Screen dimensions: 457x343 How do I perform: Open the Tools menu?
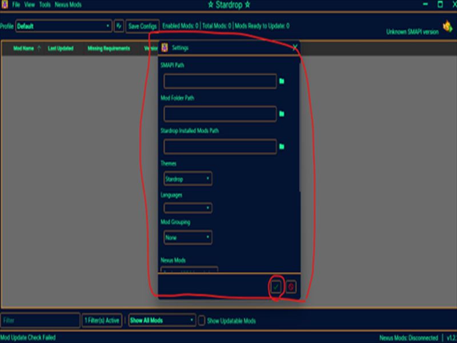click(x=45, y=5)
